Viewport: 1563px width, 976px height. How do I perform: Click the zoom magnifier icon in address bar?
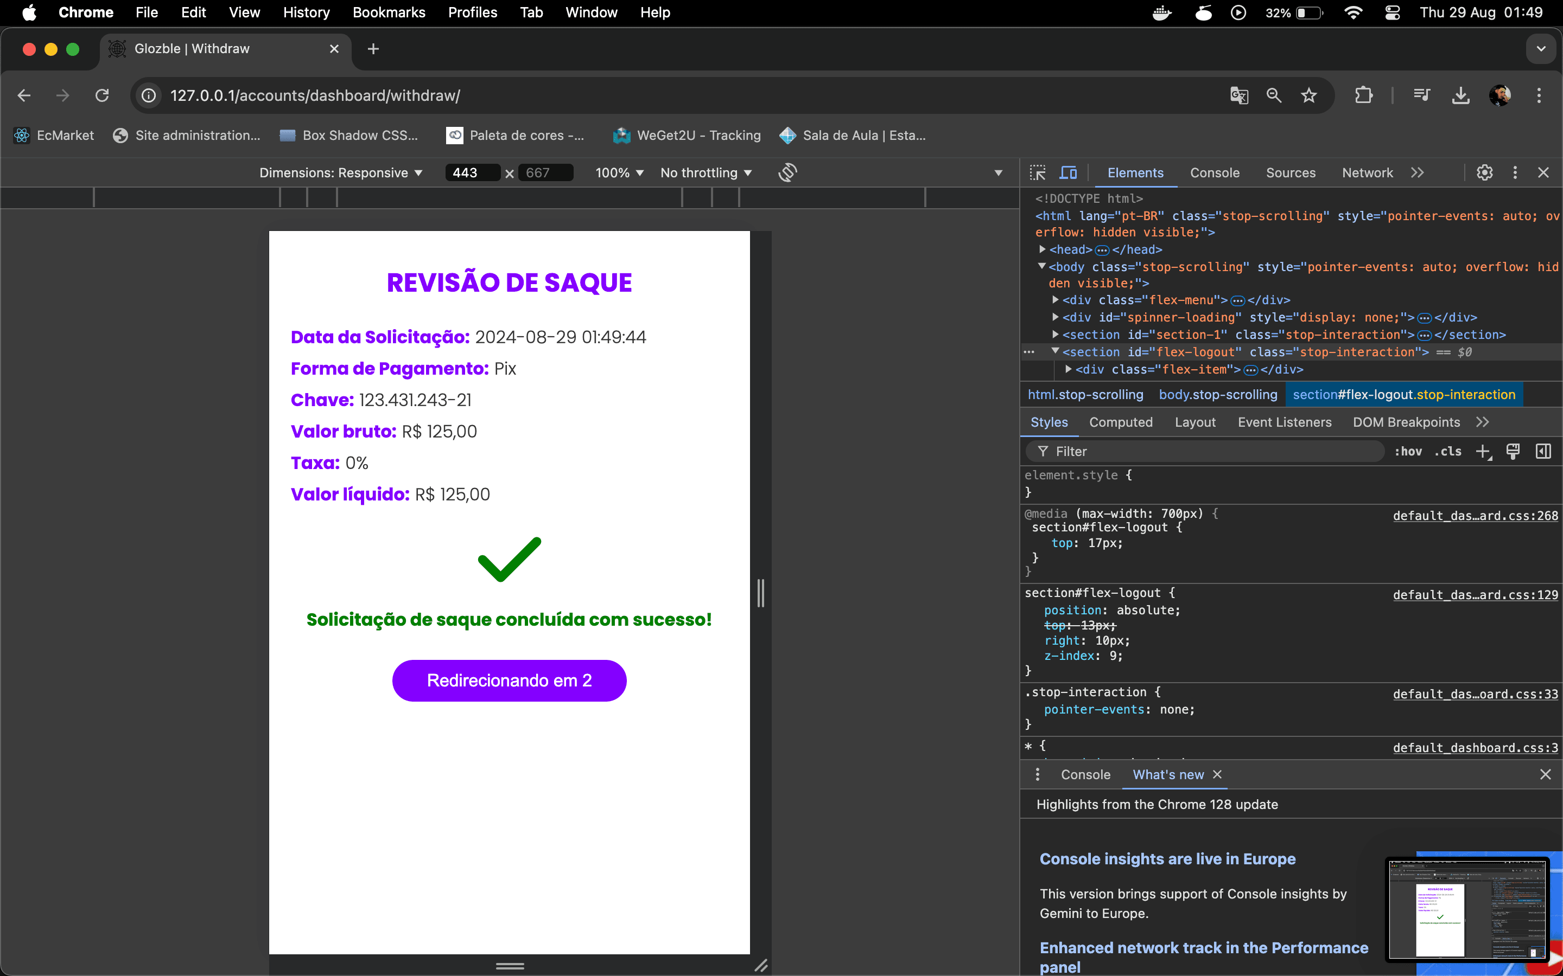1274,95
